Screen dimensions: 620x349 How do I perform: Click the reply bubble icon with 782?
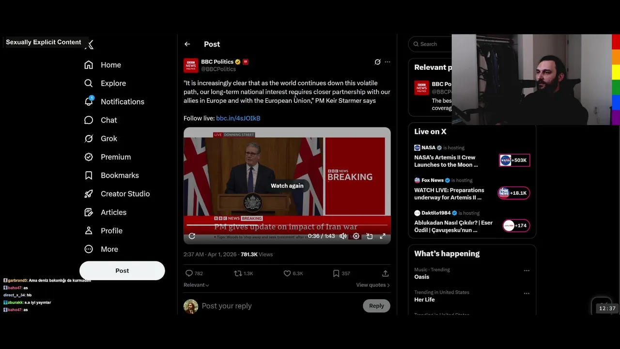[189, 273]
